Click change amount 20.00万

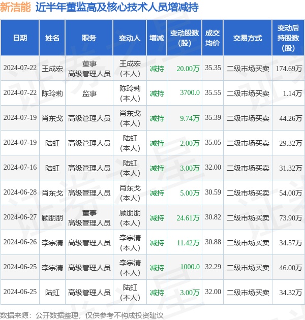coord(188,69)
